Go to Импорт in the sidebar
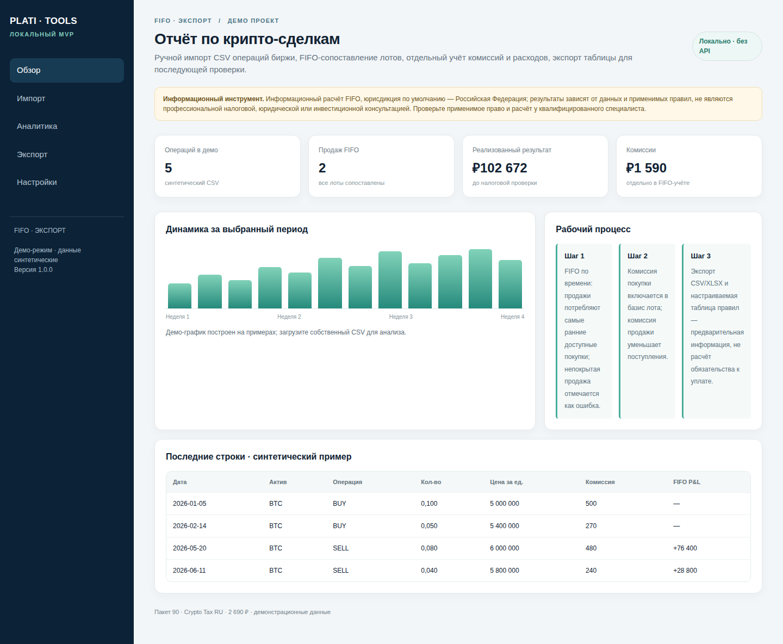This screenshot has height=644, width=783. pos(67,98)
